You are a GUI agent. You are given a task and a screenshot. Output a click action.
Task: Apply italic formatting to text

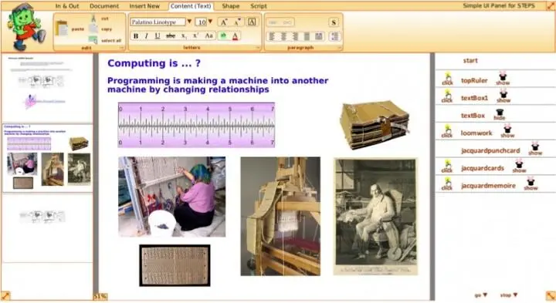point(146,35)
